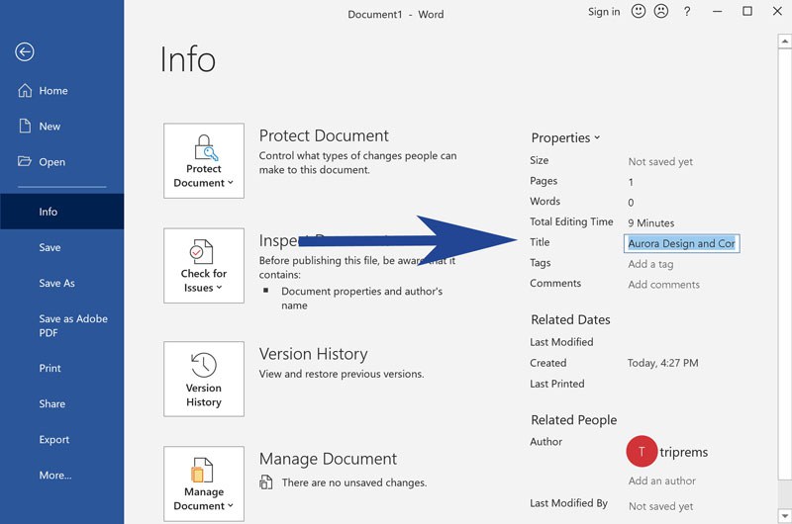Send a frown feedback icon
The width and height of the screenshot is (792, 524).
(661, 11)
